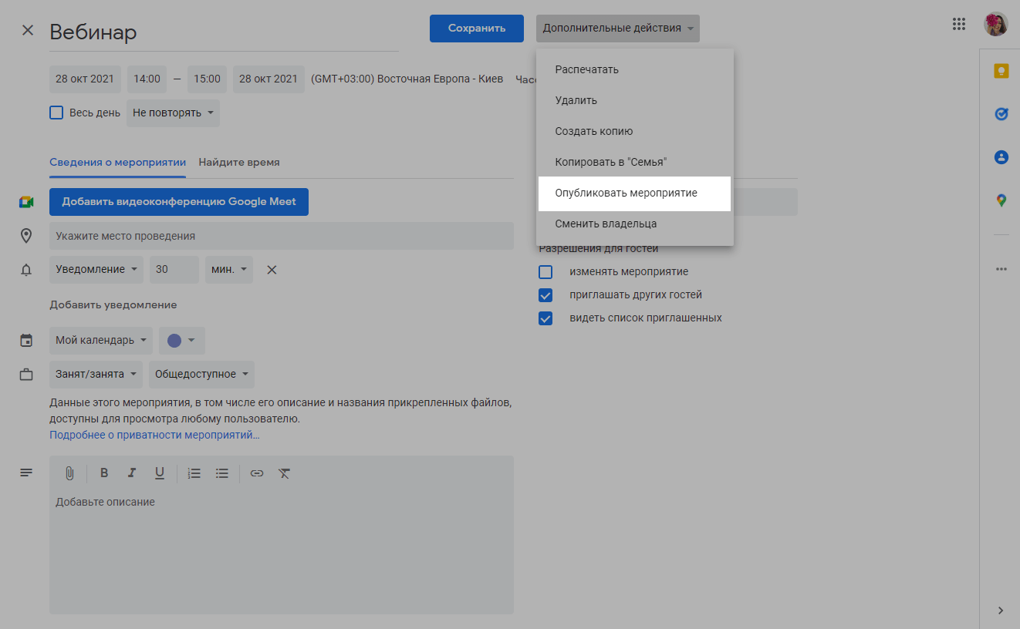This screenshot has width=1020, height=629.
Task: Switch to the "Найдите время" tab
Action: pyautogui.click(x=239, y=163)
